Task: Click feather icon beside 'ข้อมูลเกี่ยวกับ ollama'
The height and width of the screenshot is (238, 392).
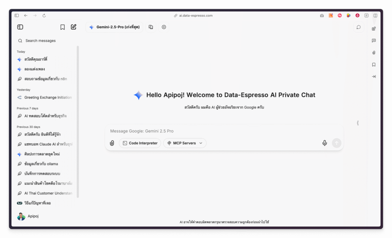Action: 19,164
